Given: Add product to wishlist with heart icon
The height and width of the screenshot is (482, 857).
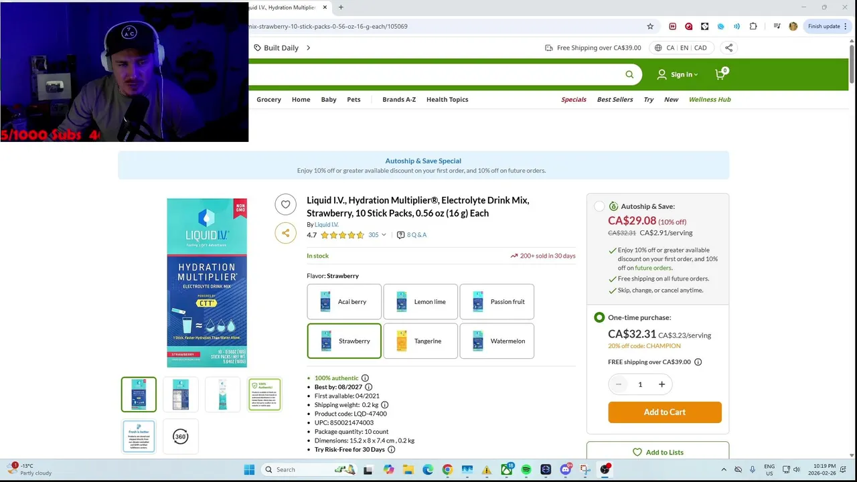Looking at the screenshot, I should [286, 205].
